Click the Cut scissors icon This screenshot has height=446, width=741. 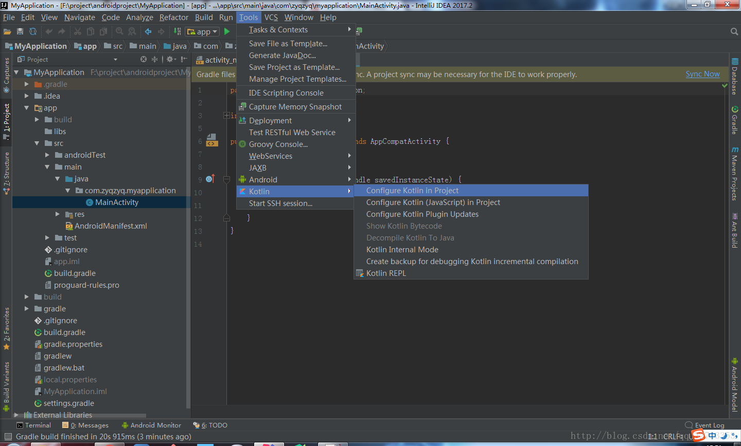click(78, 32)
